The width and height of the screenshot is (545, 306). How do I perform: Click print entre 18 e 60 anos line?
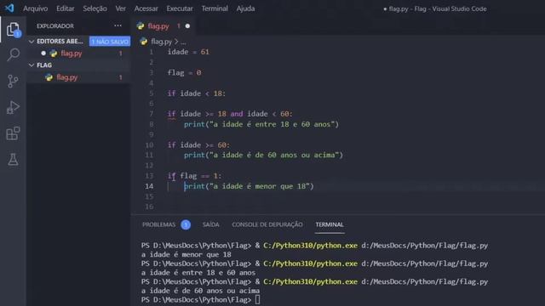[x=261, y=124]
